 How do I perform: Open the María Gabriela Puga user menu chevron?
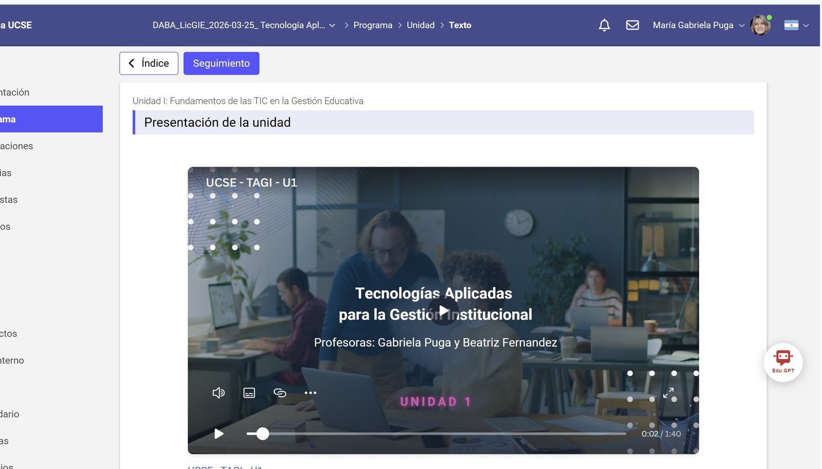[741, 25]
